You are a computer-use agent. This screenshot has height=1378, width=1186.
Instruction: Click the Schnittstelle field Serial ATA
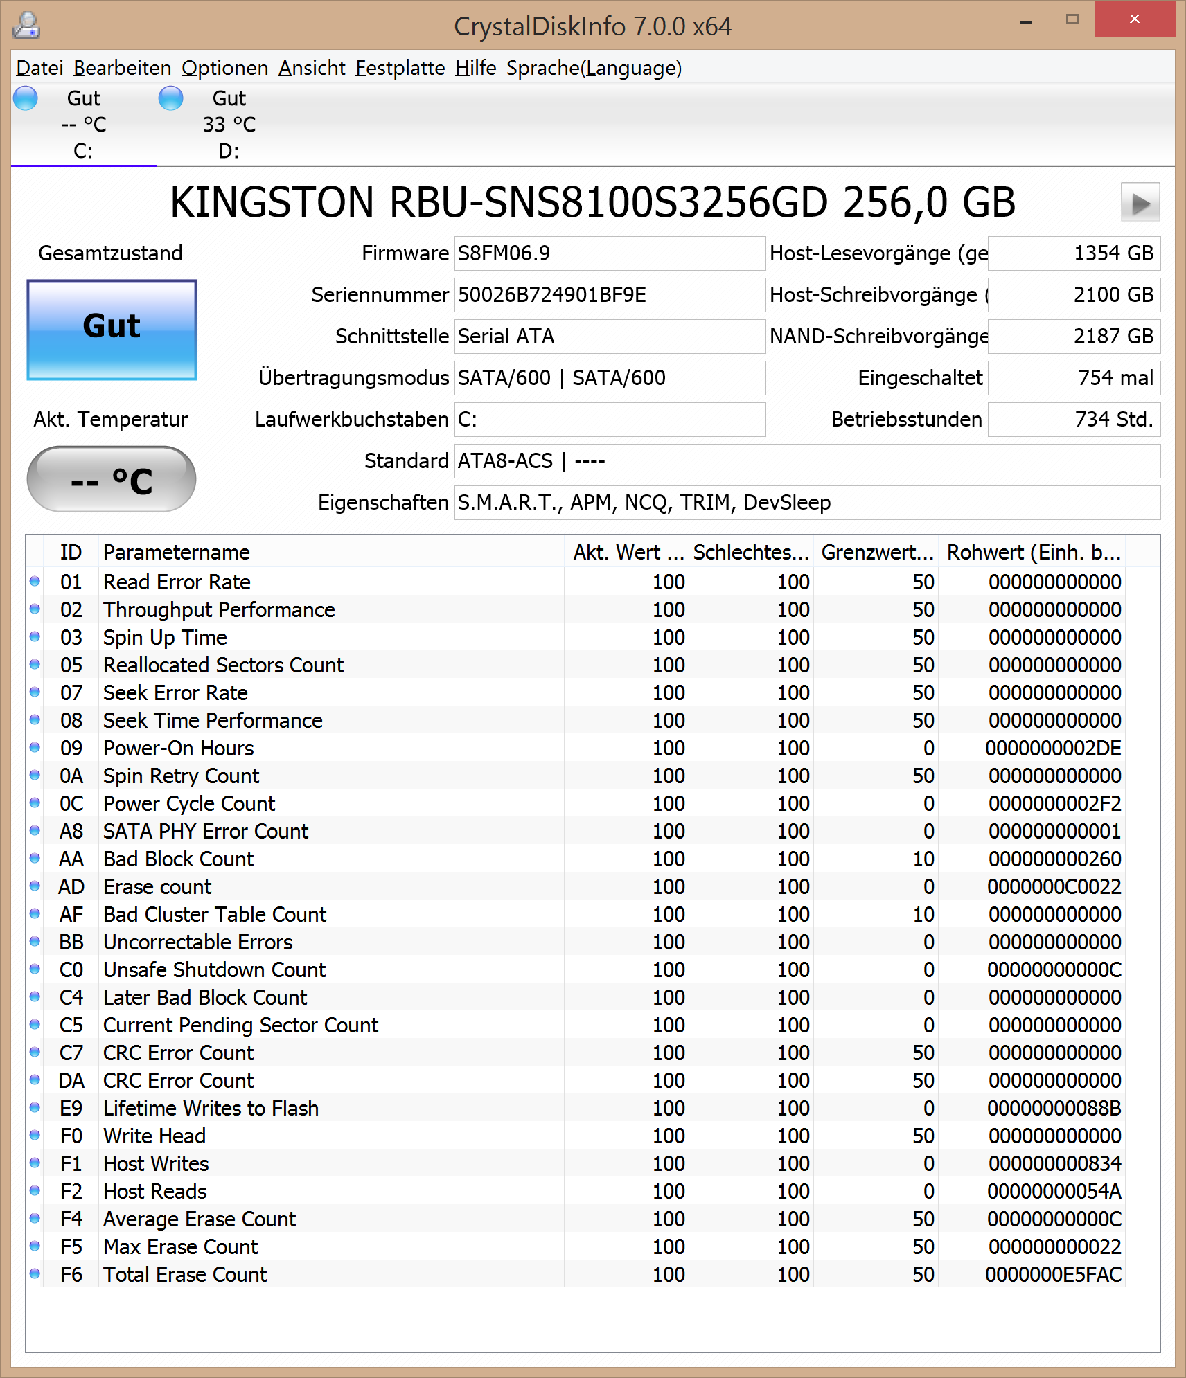tap(610, 337)
